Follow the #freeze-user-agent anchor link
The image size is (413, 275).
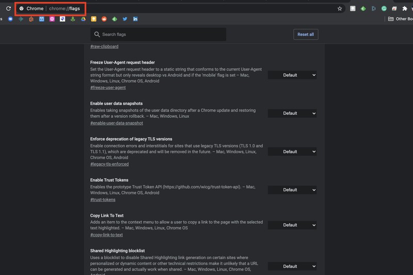(108, 87)
